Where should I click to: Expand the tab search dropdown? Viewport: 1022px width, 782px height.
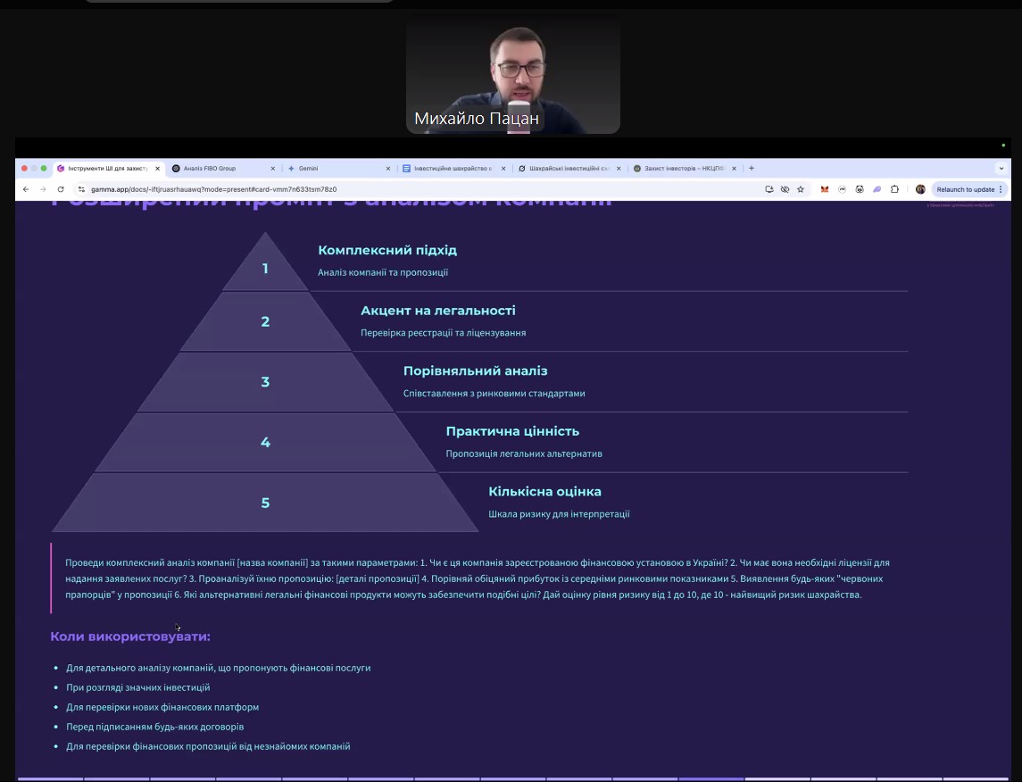click(1001, 168)
